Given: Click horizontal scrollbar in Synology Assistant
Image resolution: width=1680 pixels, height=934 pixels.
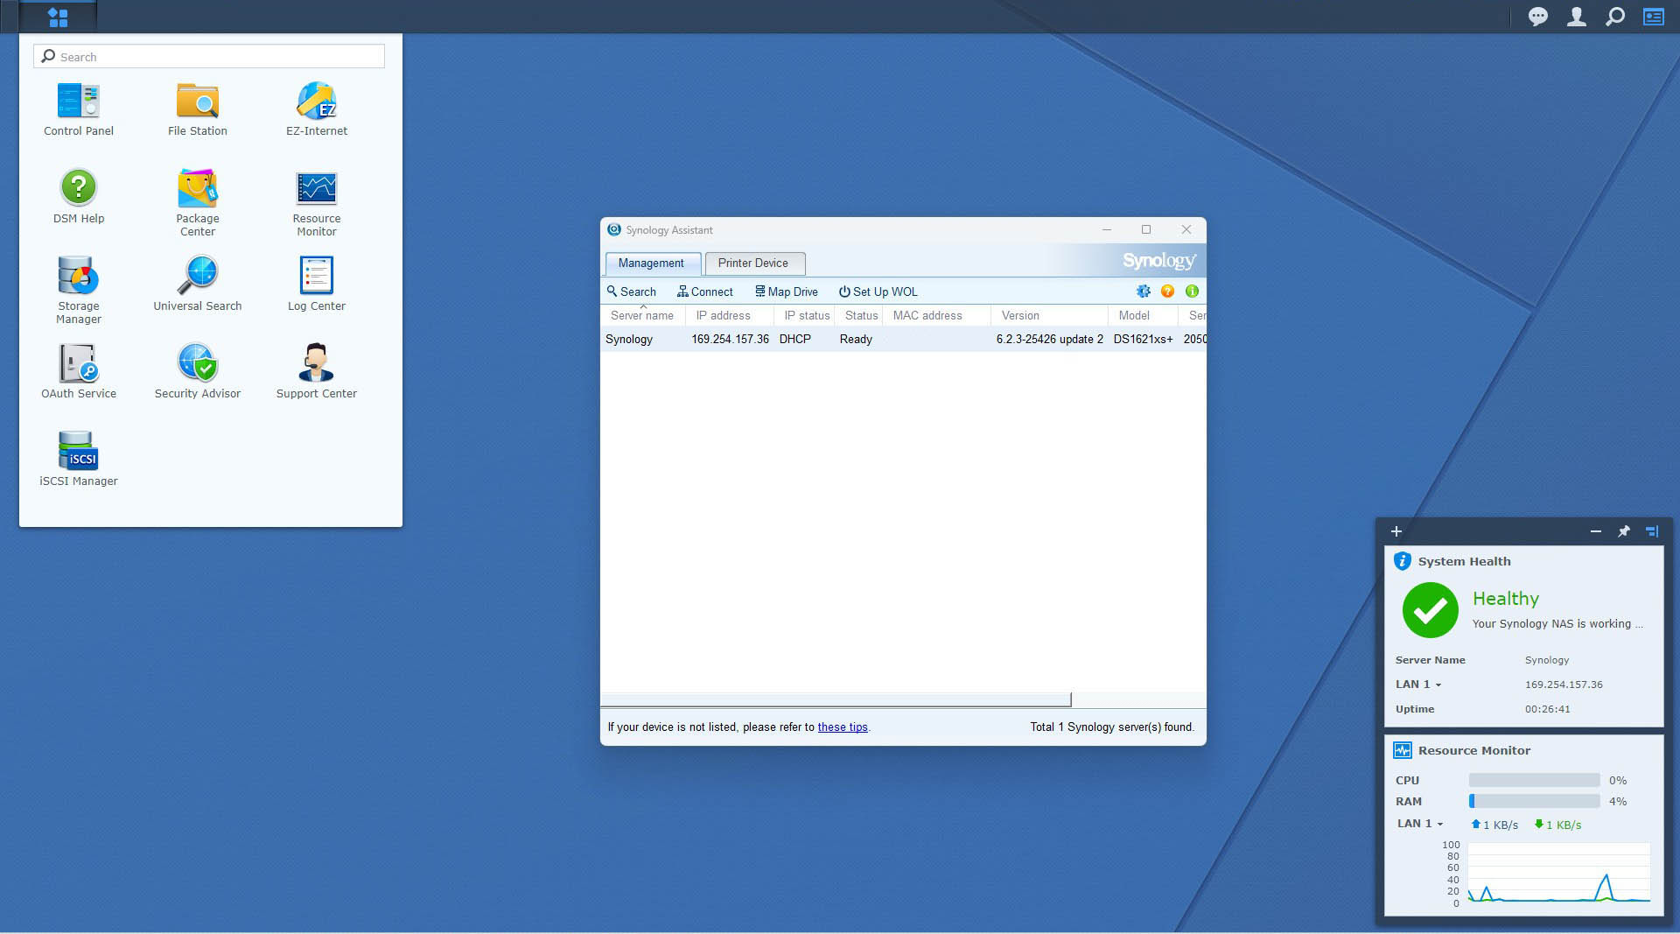Looking at the screenshot, I should coord(836,699).
